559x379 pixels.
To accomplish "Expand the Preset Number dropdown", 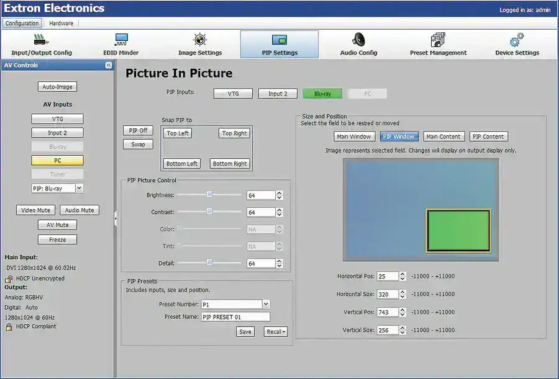I will (266, 304).
